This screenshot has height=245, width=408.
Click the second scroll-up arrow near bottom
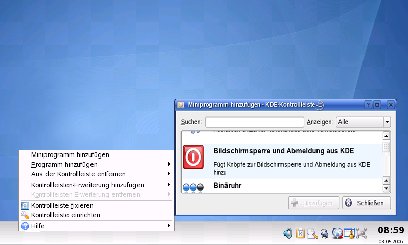pyautogui.click(x=387, y=181)
